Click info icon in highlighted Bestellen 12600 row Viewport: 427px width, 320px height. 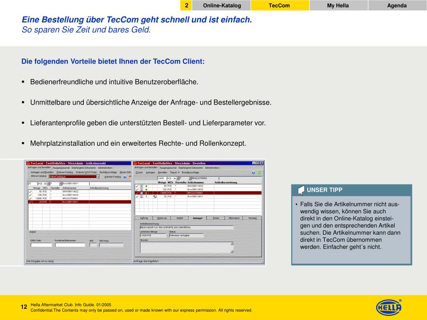click(142, 193)
